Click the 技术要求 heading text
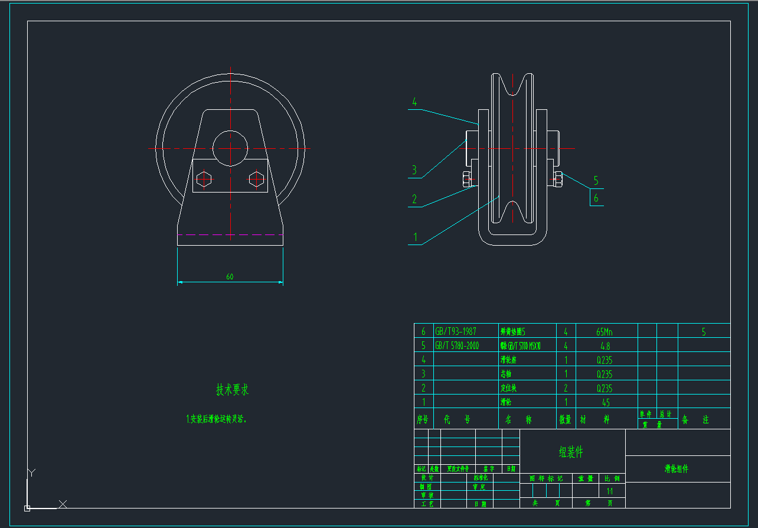Viewport: 758px width, 528px height. pos(232,390)
